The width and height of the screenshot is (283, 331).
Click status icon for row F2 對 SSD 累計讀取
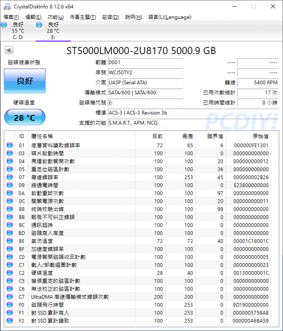pyautogui.click(x=10, y=321)
